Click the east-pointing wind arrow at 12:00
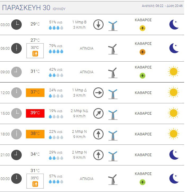Image resolution: width=187 pixels, height=192 pixels. point(98,93)
